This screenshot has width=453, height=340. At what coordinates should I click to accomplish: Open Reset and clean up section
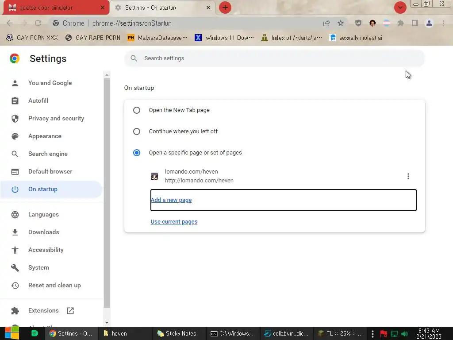[x=54, y=286]
